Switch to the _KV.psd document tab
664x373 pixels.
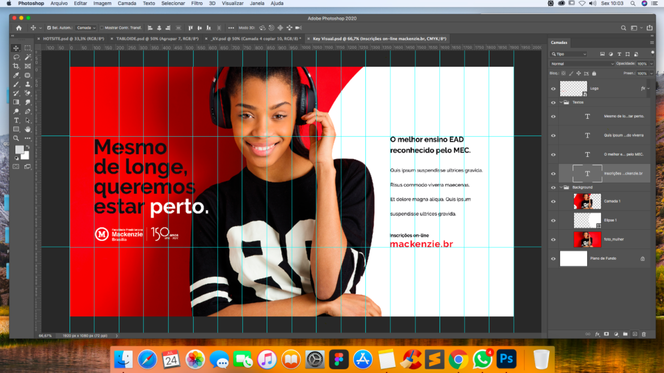[255, 39]
